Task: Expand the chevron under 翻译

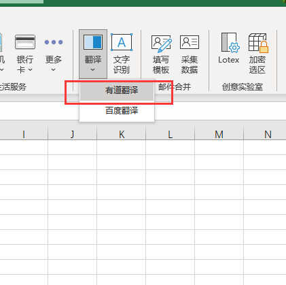Action: pyautogui.click(x=93, y=70)
